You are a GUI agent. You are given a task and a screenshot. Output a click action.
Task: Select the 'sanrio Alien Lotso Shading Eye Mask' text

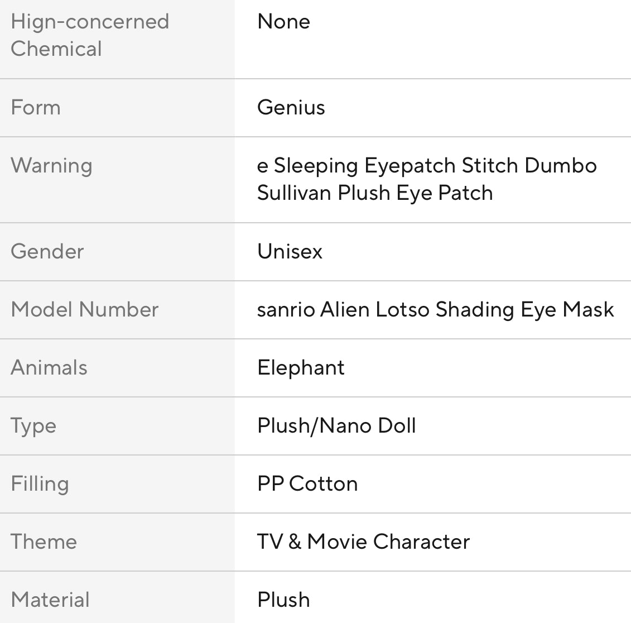(x=435, y=309)
